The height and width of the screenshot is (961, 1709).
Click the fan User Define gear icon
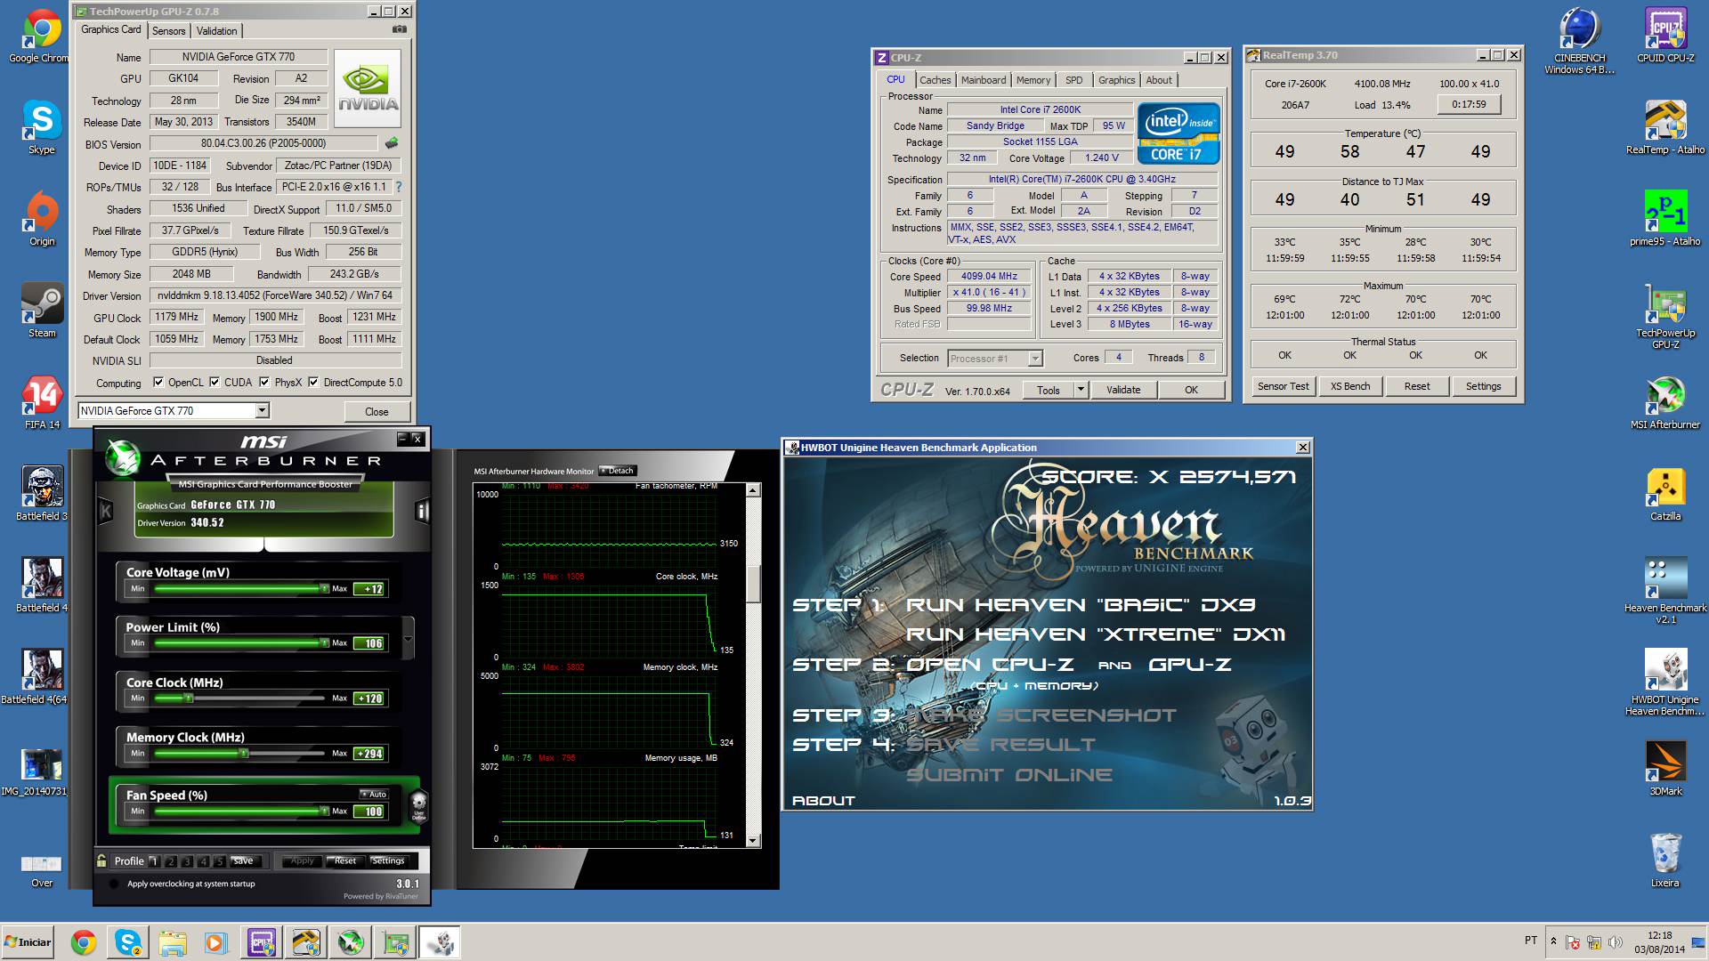pyautogui.click(x=418, y=805)
